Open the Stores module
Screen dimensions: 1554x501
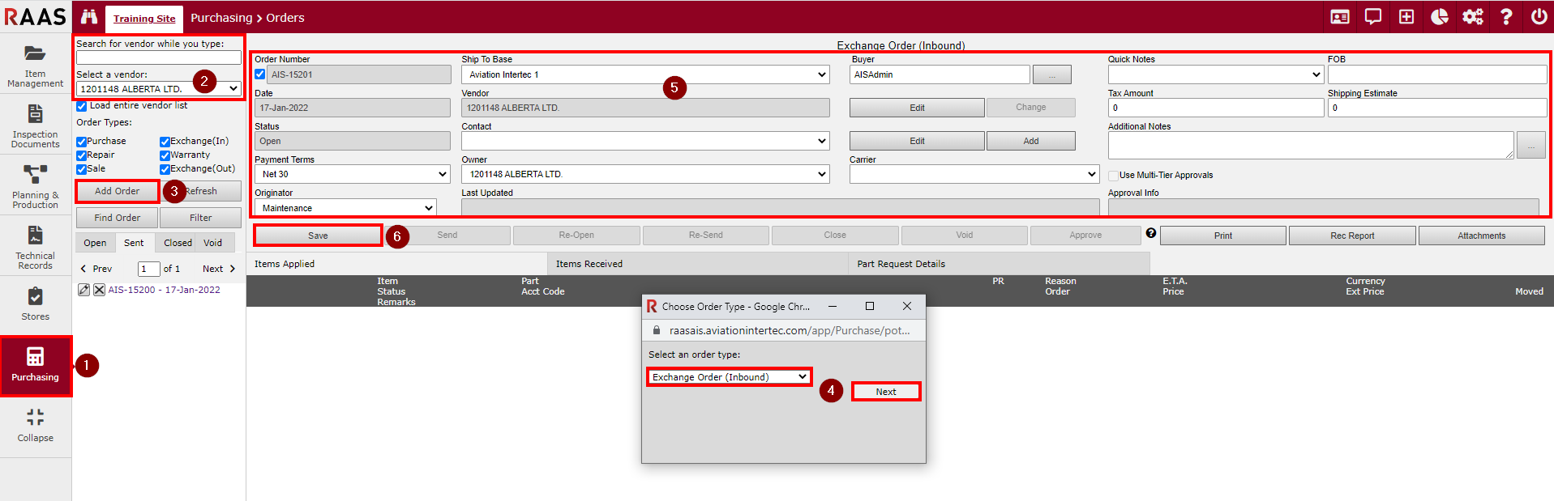point(35,304)
